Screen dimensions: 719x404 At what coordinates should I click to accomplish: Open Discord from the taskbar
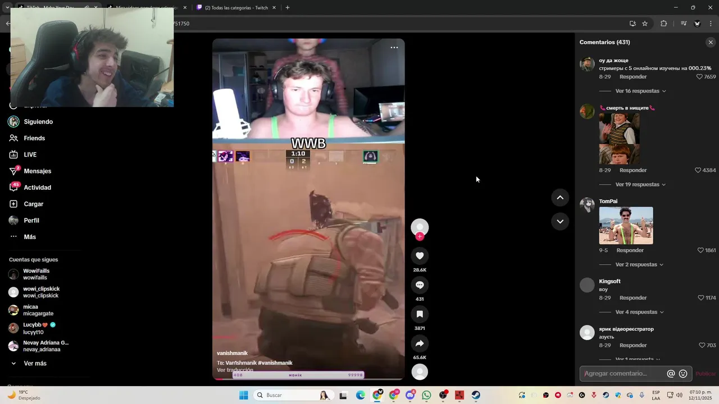(410, 396)
